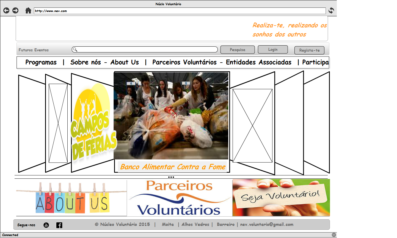The width and height of the screenshot is (397, 238).
Task: Select Parceiros Voluntários - Entidades Associadas menu
Action: tap(222, 62)
